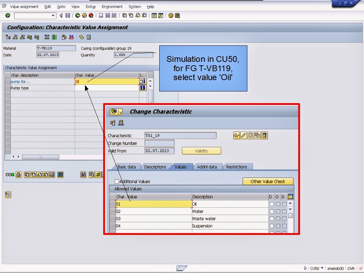
Task: Switch to the Basic data tab
Action: coord(127,167)
